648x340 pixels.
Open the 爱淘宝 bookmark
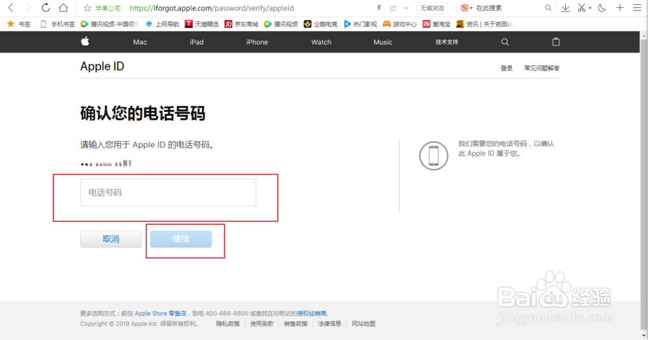pyautogui.click(x=436, y=24)
